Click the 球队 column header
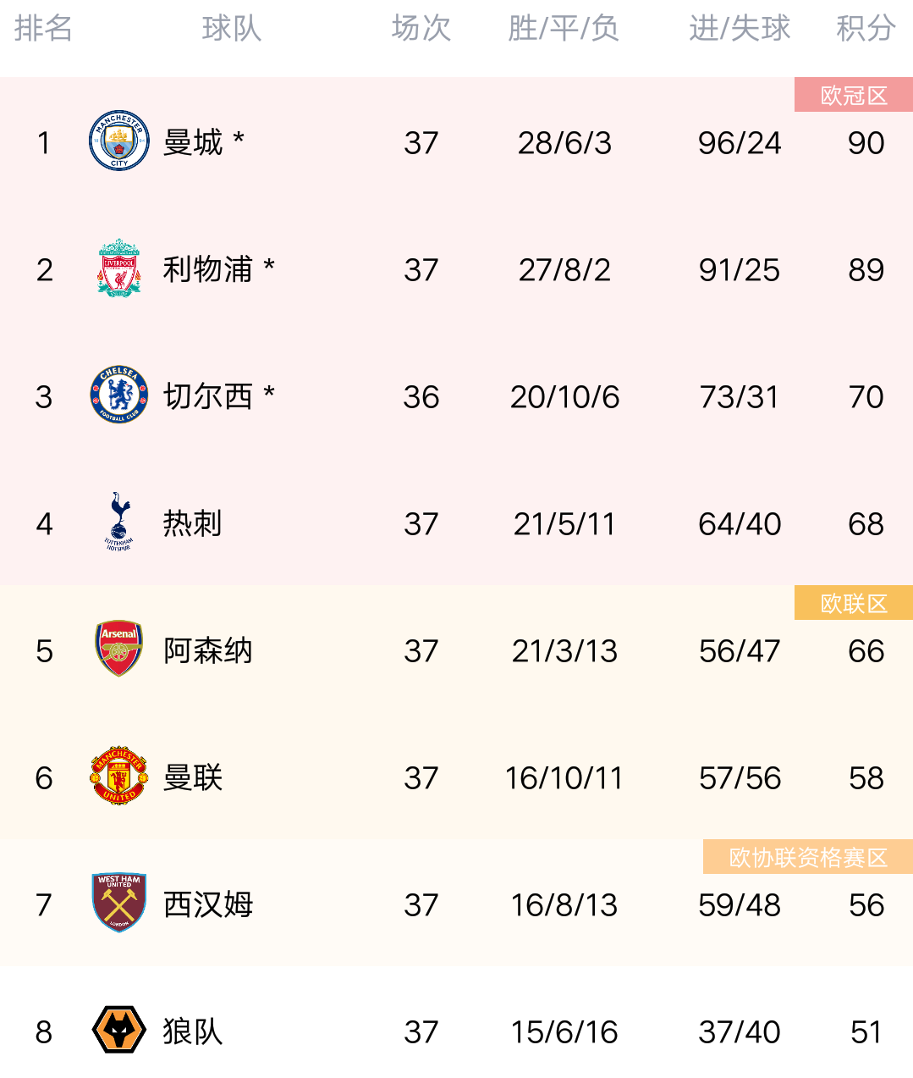Viewport: 913px width, 1078px height. pyautogui.click(x=231, y=29)
